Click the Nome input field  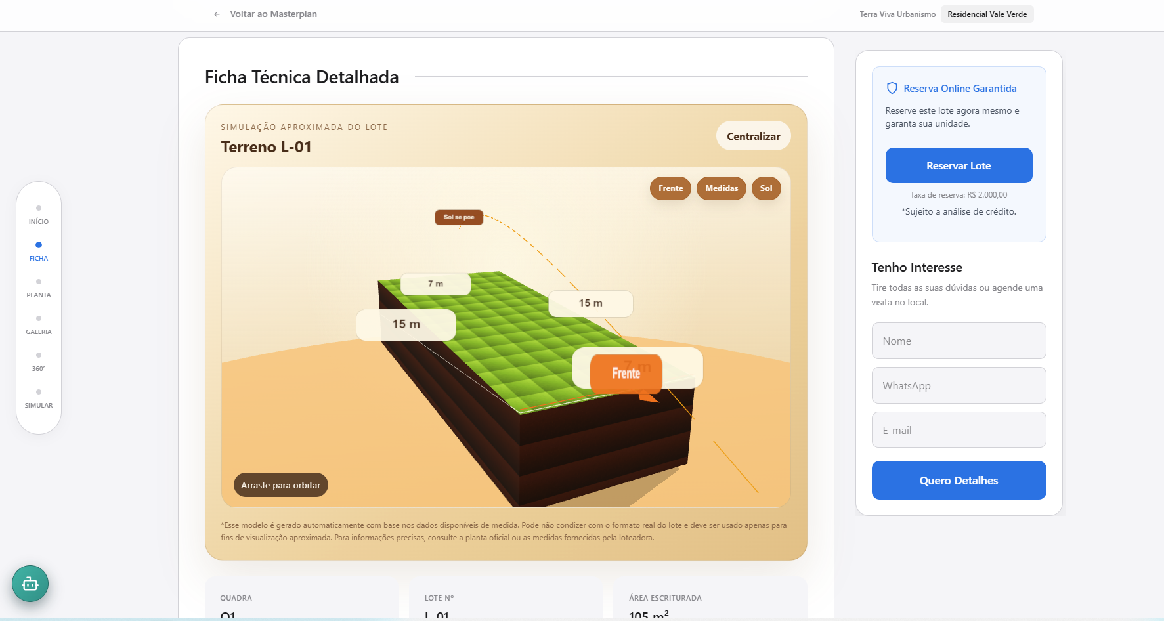(958, 341)
